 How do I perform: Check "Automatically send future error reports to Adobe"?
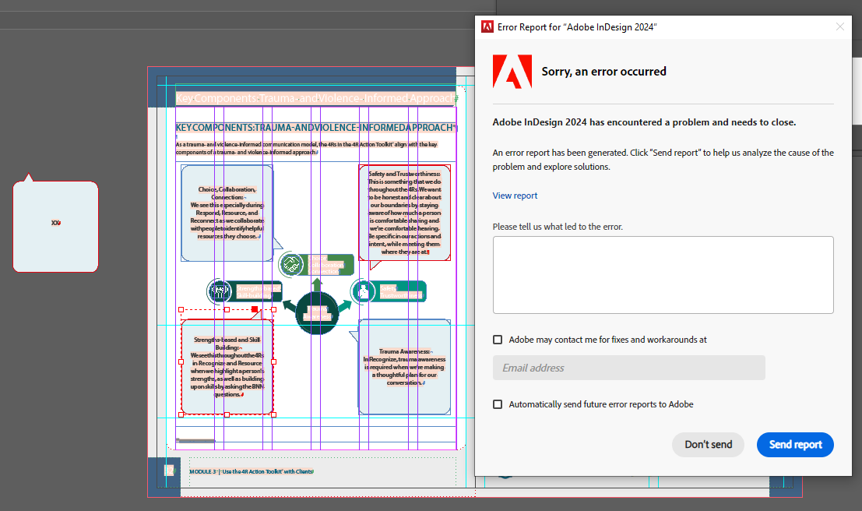click(497, 404)
